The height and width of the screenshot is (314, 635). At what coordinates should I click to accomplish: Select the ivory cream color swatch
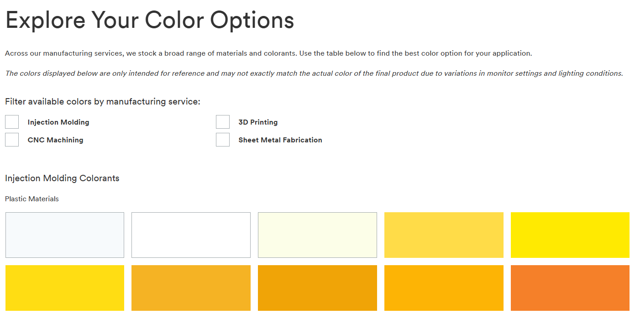[317, 235]
